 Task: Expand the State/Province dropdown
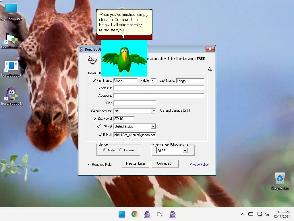[x=154, y=111]
